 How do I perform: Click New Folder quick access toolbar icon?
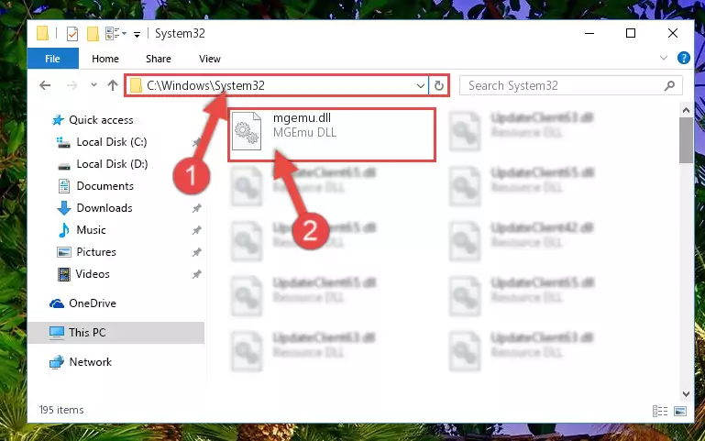pos(93,34)
